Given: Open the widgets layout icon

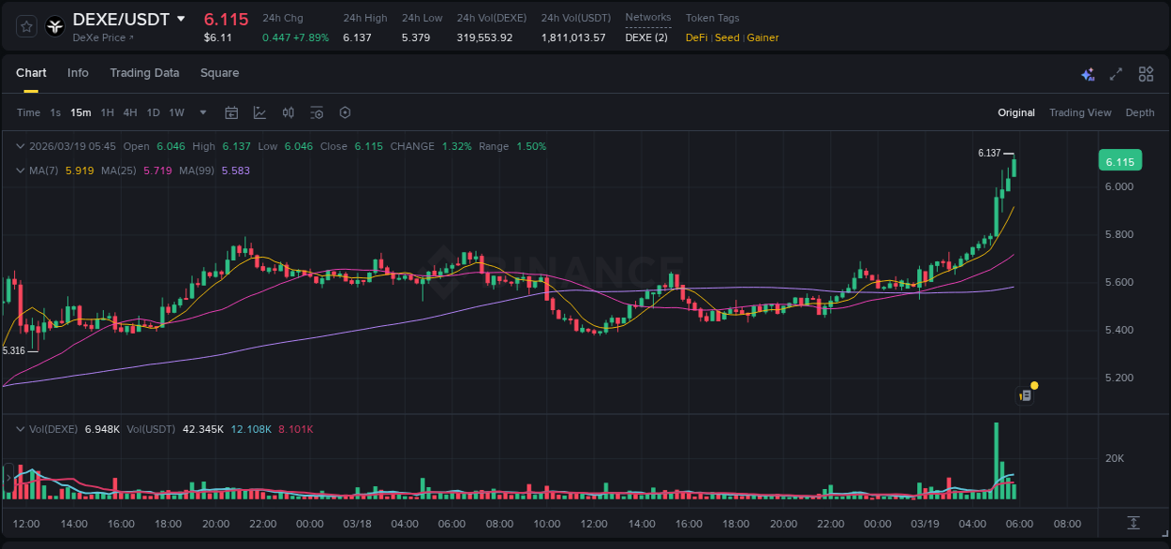Looking at the screenshot, I should (1146, 73).
